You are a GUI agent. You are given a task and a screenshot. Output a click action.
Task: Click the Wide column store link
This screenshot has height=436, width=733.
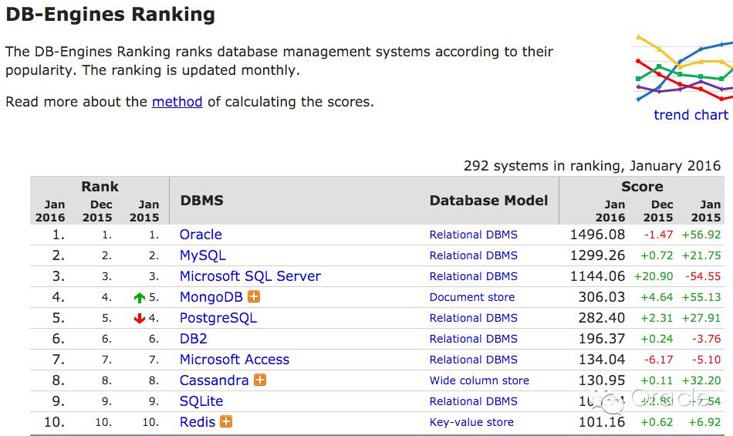pos(479,380)
